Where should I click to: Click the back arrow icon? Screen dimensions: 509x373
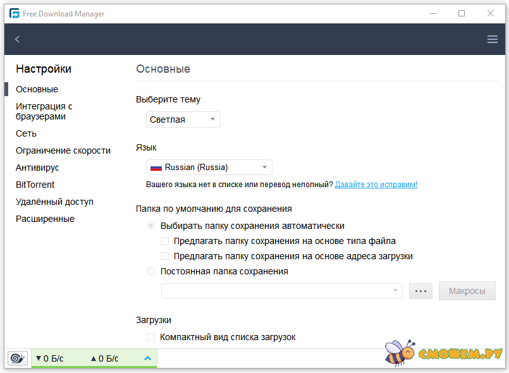[17, 39]
